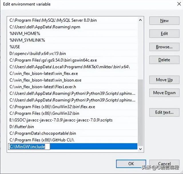Select the win_flex.exe path entry

(x=73, y=73)
